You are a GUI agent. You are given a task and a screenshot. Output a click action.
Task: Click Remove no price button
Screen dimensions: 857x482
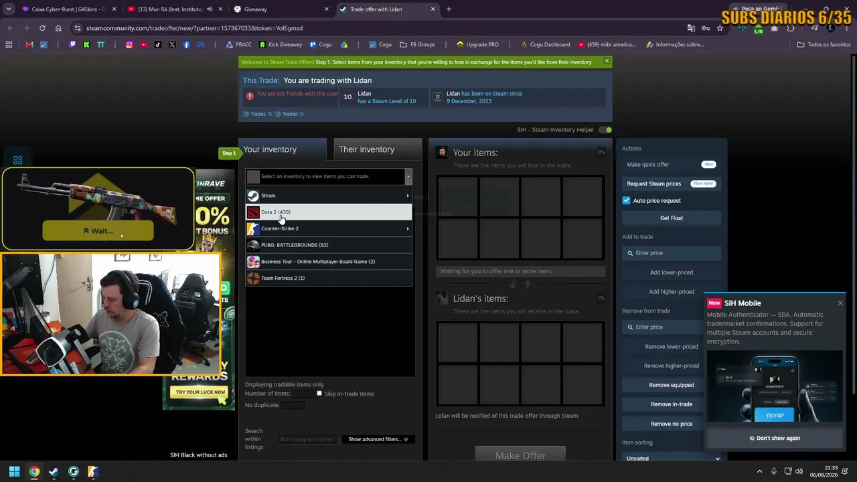tap(672, 424)
